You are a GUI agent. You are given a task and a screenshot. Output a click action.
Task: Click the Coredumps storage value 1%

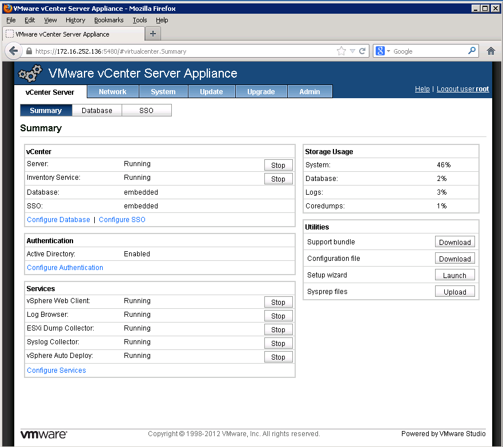pos(442,206)
